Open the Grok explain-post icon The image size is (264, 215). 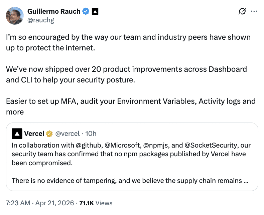pos(243,11)
